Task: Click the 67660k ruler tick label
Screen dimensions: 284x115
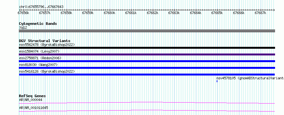Action: (x=109, y=13)
